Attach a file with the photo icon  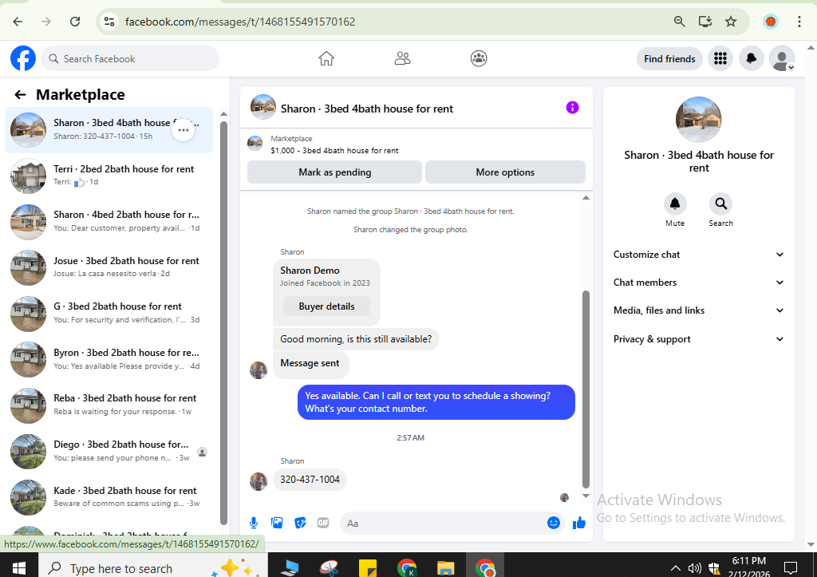(x=277, y=523)
